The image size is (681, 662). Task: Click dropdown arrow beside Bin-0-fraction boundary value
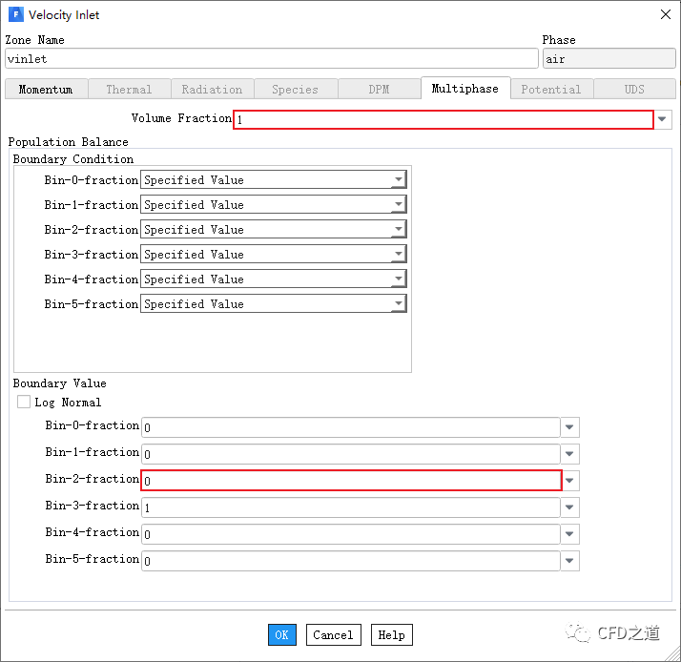click(x=569, y=427)
